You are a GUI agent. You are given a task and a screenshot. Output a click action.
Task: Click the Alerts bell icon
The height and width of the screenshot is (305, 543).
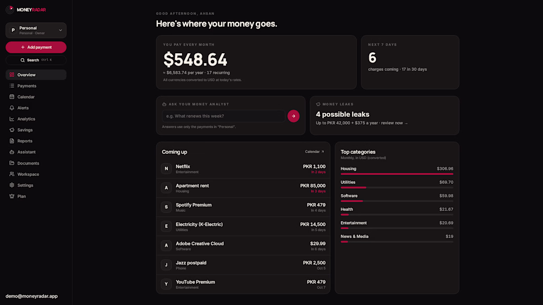coord(12,108)
